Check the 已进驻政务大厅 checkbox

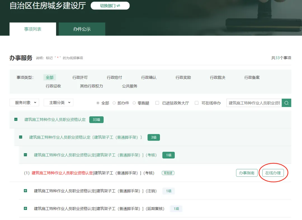click(x=157, y=103)
